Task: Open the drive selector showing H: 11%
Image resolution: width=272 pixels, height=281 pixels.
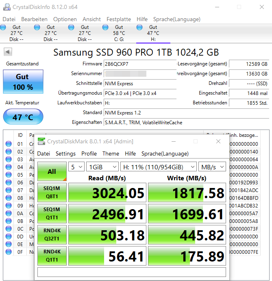Action: pos(159,167)
